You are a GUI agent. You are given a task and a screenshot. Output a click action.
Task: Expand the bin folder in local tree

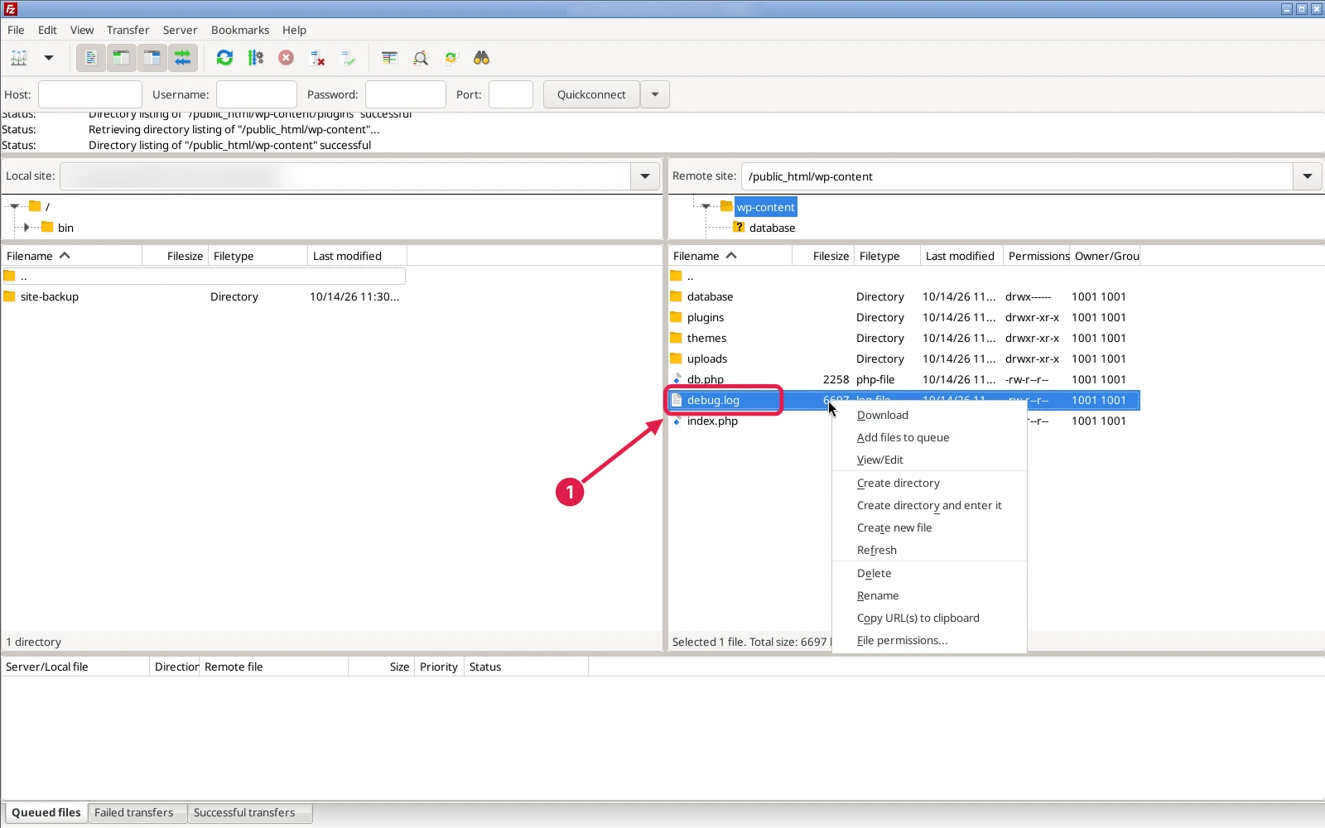pos(26,227)
